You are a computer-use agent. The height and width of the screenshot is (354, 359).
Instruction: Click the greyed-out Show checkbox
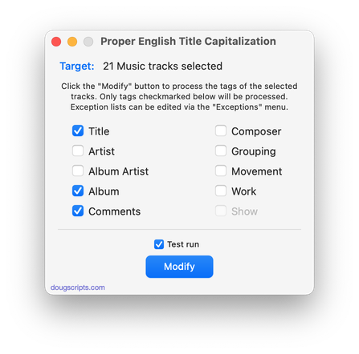point(221,211)
